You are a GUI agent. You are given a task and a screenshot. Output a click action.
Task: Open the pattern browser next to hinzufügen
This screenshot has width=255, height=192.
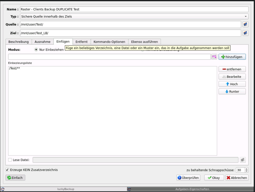click(214, 57)
